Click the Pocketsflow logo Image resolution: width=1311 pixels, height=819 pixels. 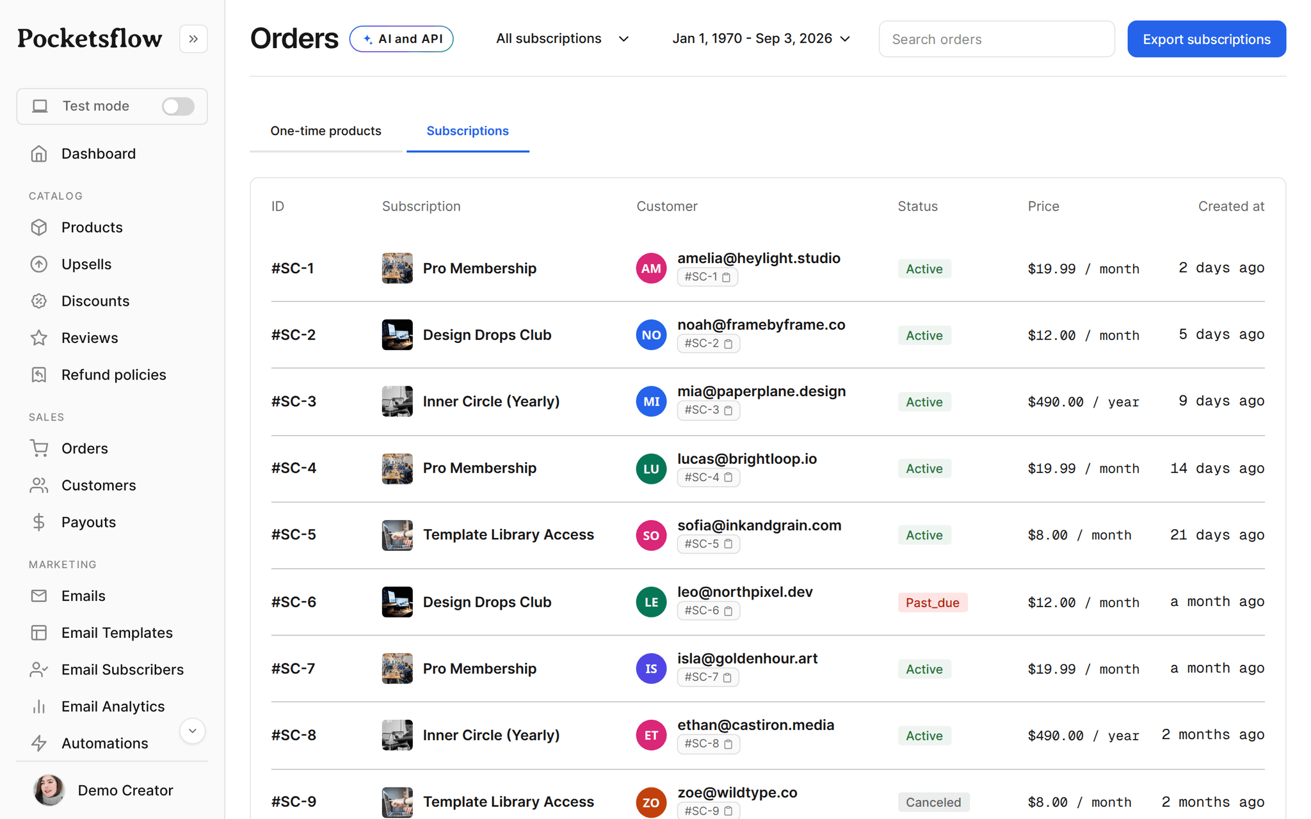pos(90,38)
